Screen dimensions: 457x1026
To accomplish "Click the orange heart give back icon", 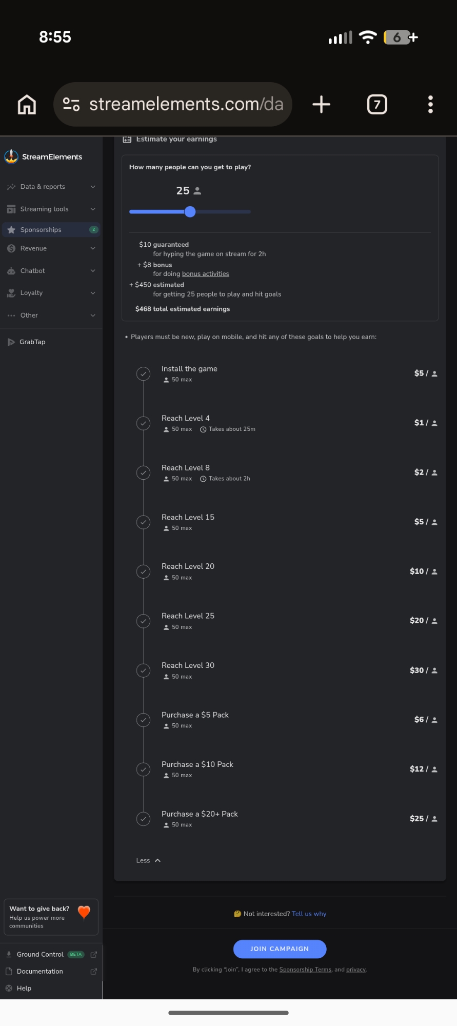I will click(x=84, y=912).
